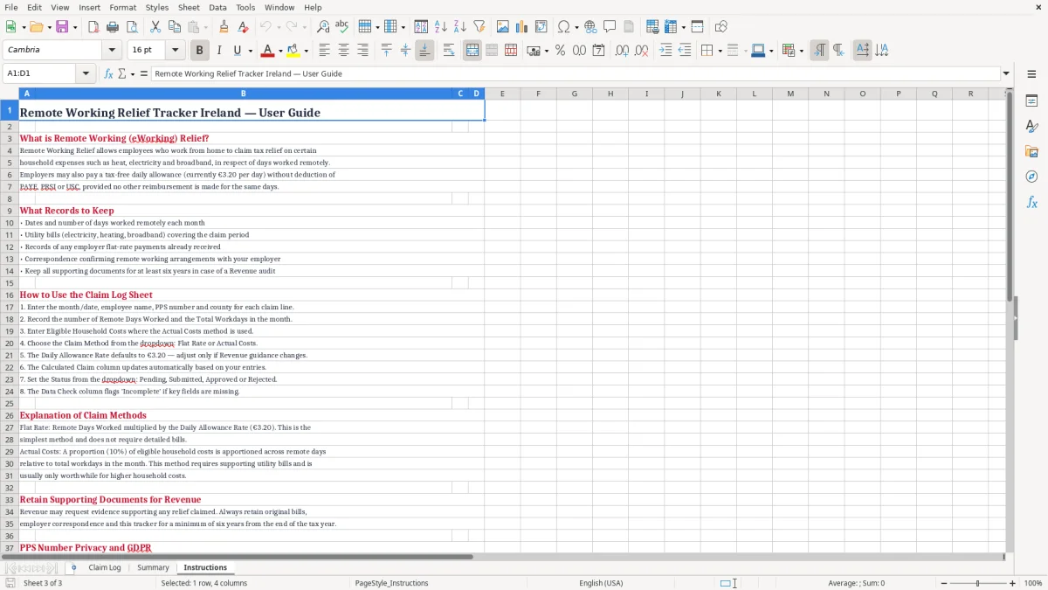The width and height of the screenshot is (1048, 590).
Task: Insert an image
Action: click(x=503, y=27)
